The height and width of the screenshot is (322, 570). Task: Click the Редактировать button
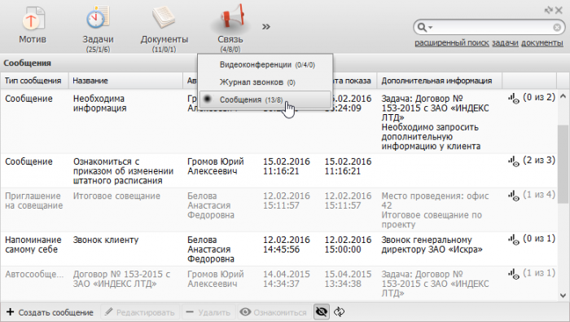click(x=140, y=312)
